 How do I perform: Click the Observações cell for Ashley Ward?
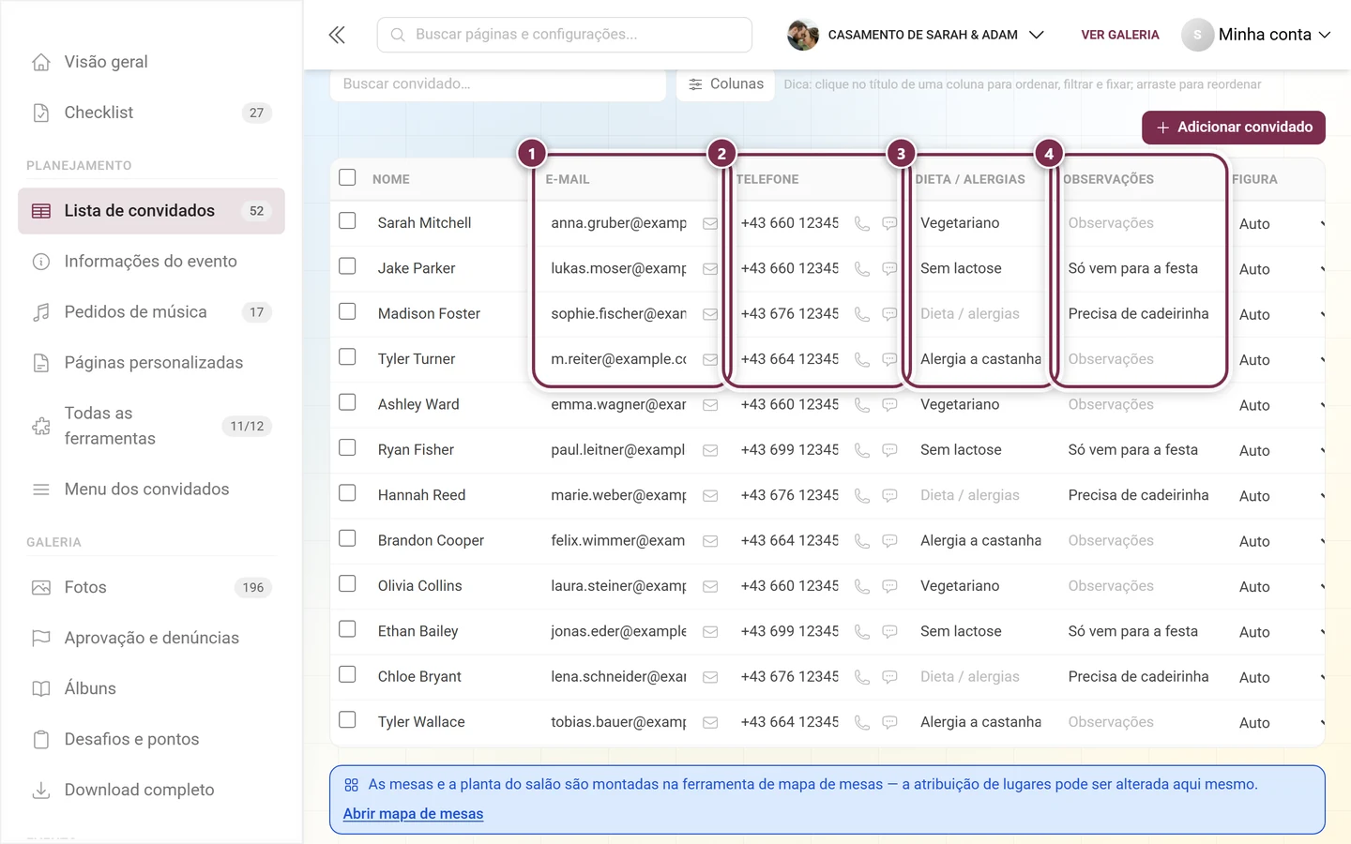click(1138, 405)
